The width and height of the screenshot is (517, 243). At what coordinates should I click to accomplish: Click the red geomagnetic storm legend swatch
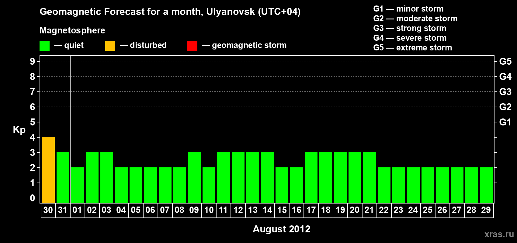(192, 46)
